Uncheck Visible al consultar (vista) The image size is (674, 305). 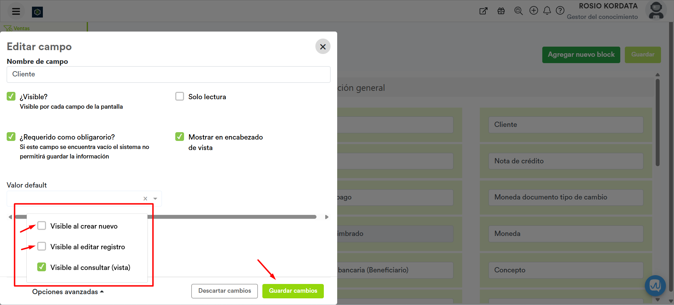42,267
